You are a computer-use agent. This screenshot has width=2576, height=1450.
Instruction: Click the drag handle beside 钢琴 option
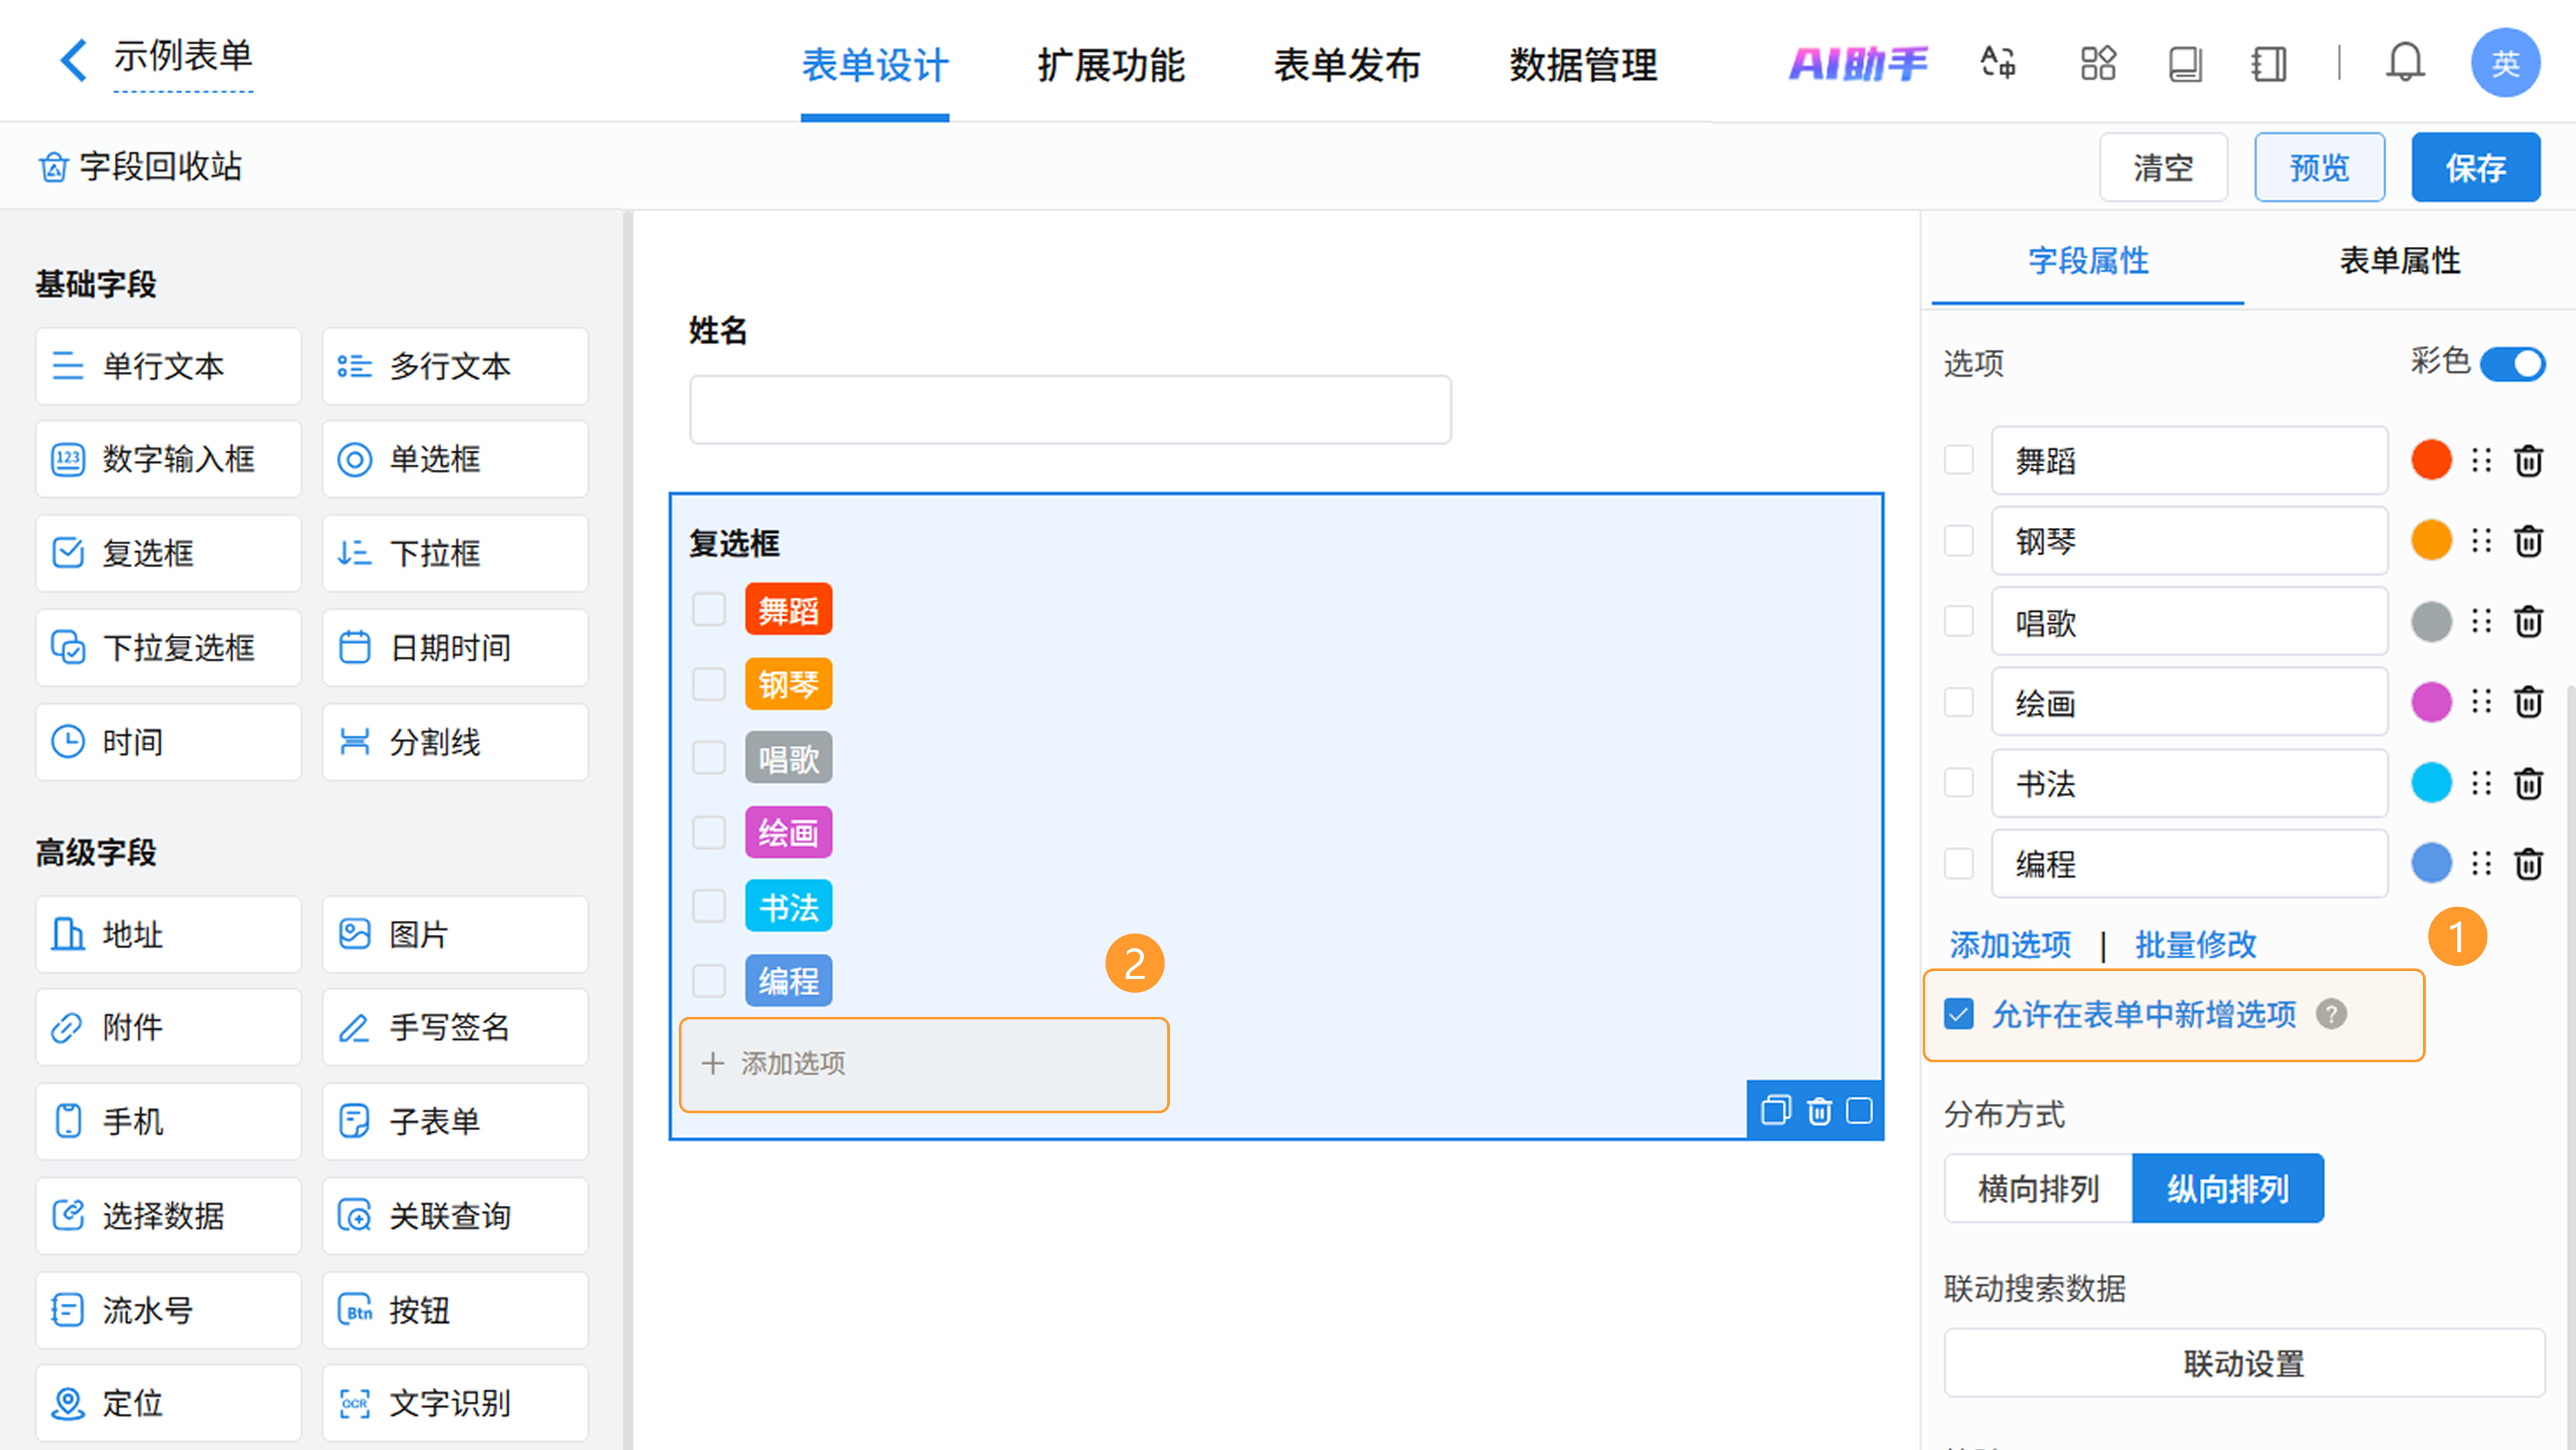pos(2481,541)
